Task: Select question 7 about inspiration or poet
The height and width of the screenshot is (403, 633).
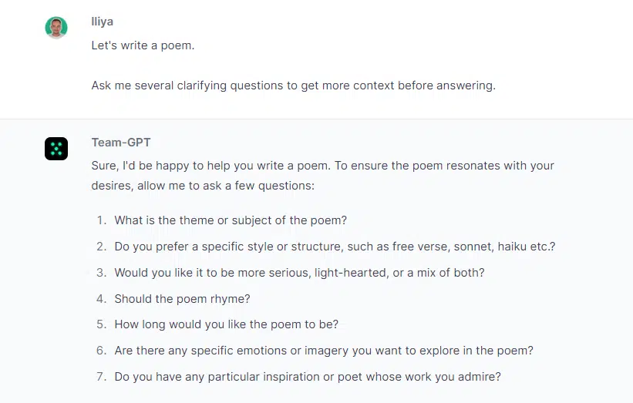Action: [308, 377]
